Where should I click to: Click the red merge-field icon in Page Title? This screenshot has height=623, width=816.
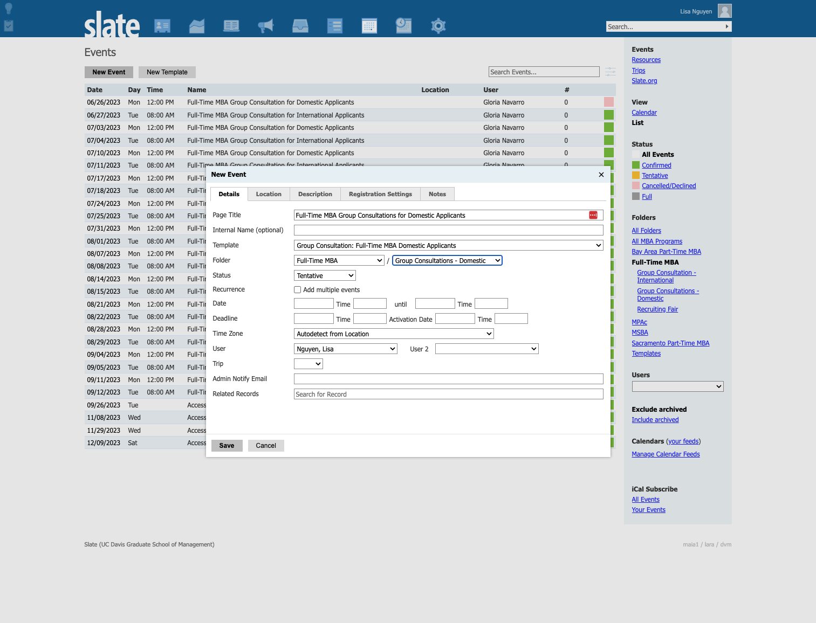point(593,215)
